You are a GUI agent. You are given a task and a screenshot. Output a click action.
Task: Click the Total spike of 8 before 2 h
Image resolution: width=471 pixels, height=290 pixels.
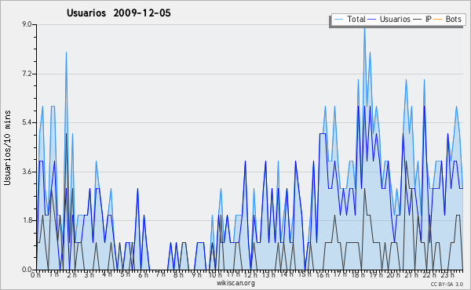[67, 53]
